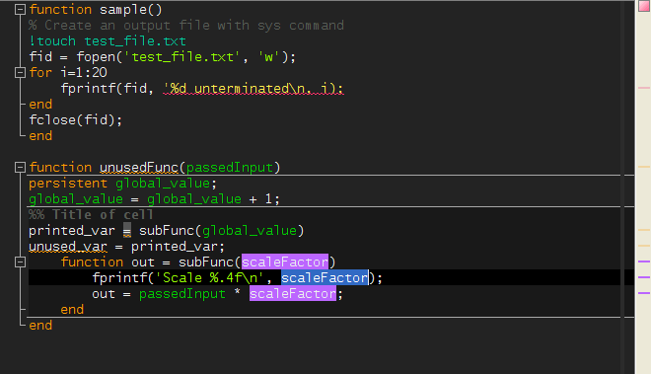The image size is (651, 374).
Task: Collapse the nested function subFunc fold
Action: [x=20, y=262]
